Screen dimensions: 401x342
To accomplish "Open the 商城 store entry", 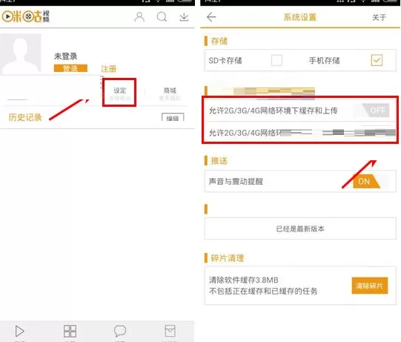I will 170,93.
